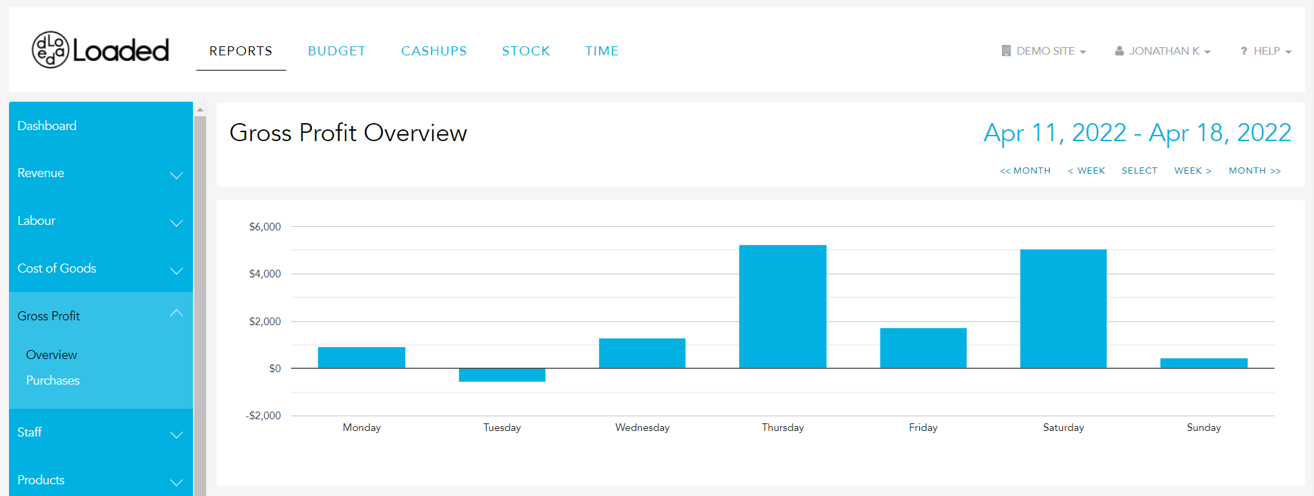Switch to the Time tab
1314x496 pixels.
click(x=602, y=51)
